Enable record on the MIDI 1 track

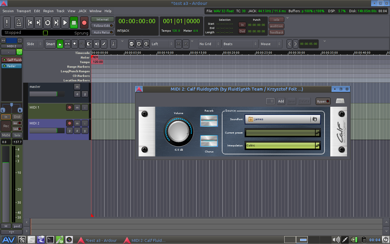[x=69, y=107]
